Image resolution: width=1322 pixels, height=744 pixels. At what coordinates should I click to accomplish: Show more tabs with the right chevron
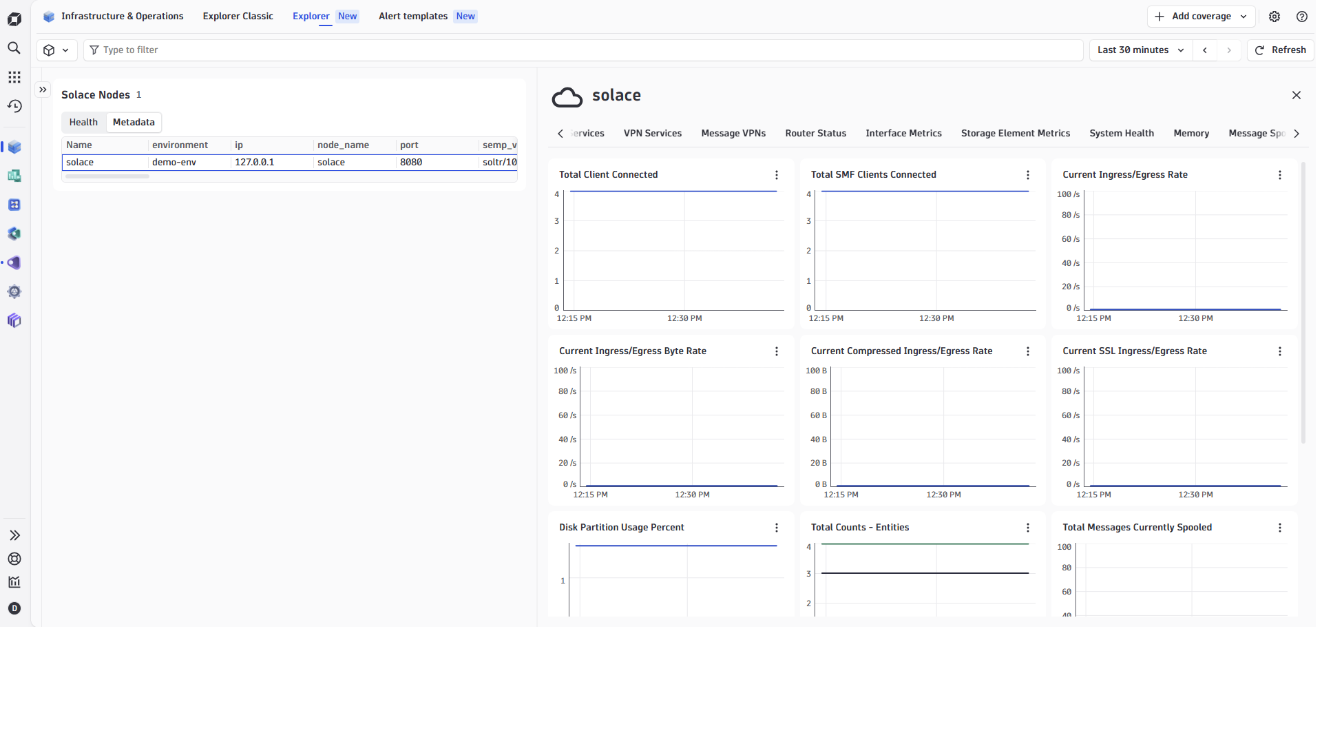pyautogui.click(x=1297, y=134)
